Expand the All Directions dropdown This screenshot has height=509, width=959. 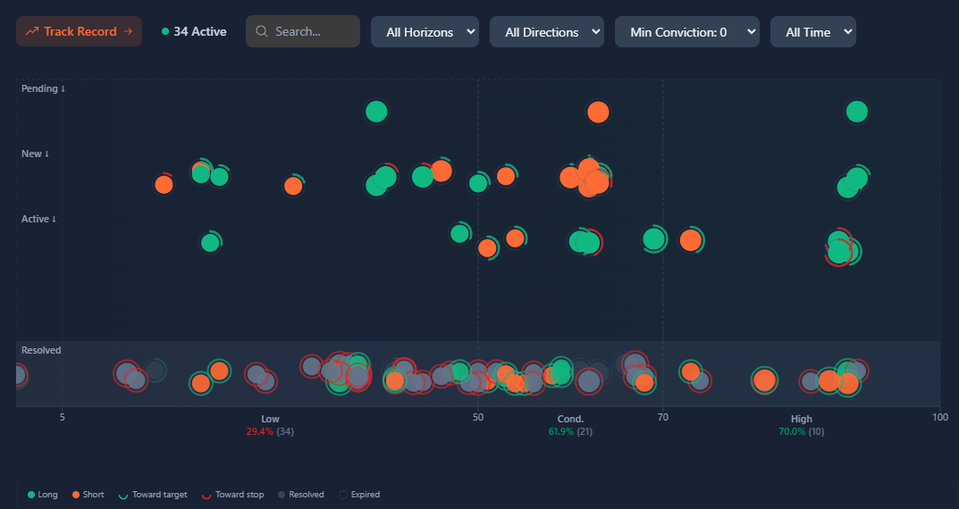click(x=546, y=32)
